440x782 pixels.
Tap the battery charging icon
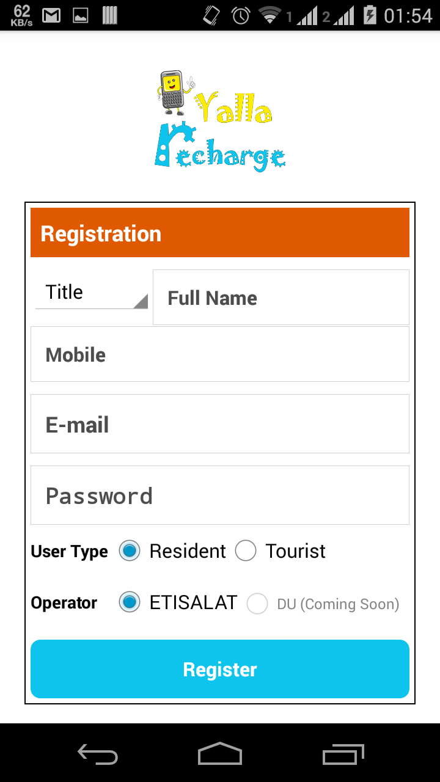(370, 15)
